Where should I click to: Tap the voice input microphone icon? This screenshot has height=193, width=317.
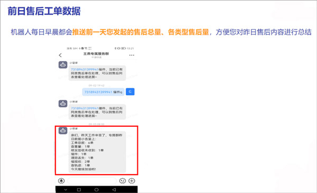61,181
